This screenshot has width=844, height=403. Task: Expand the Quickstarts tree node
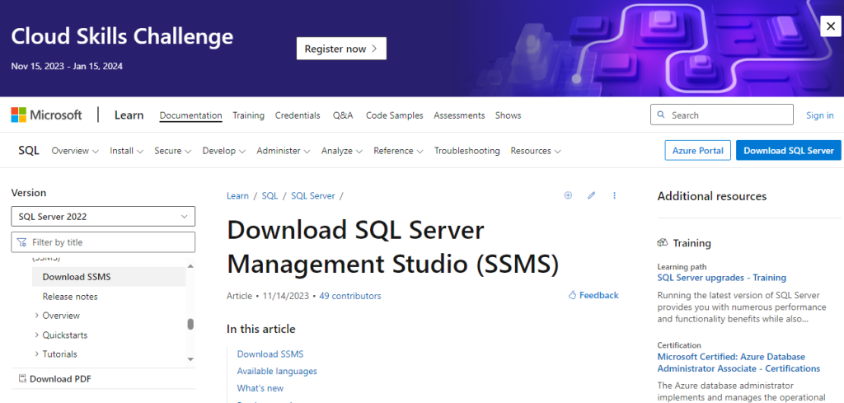click(x=36, y=335)
